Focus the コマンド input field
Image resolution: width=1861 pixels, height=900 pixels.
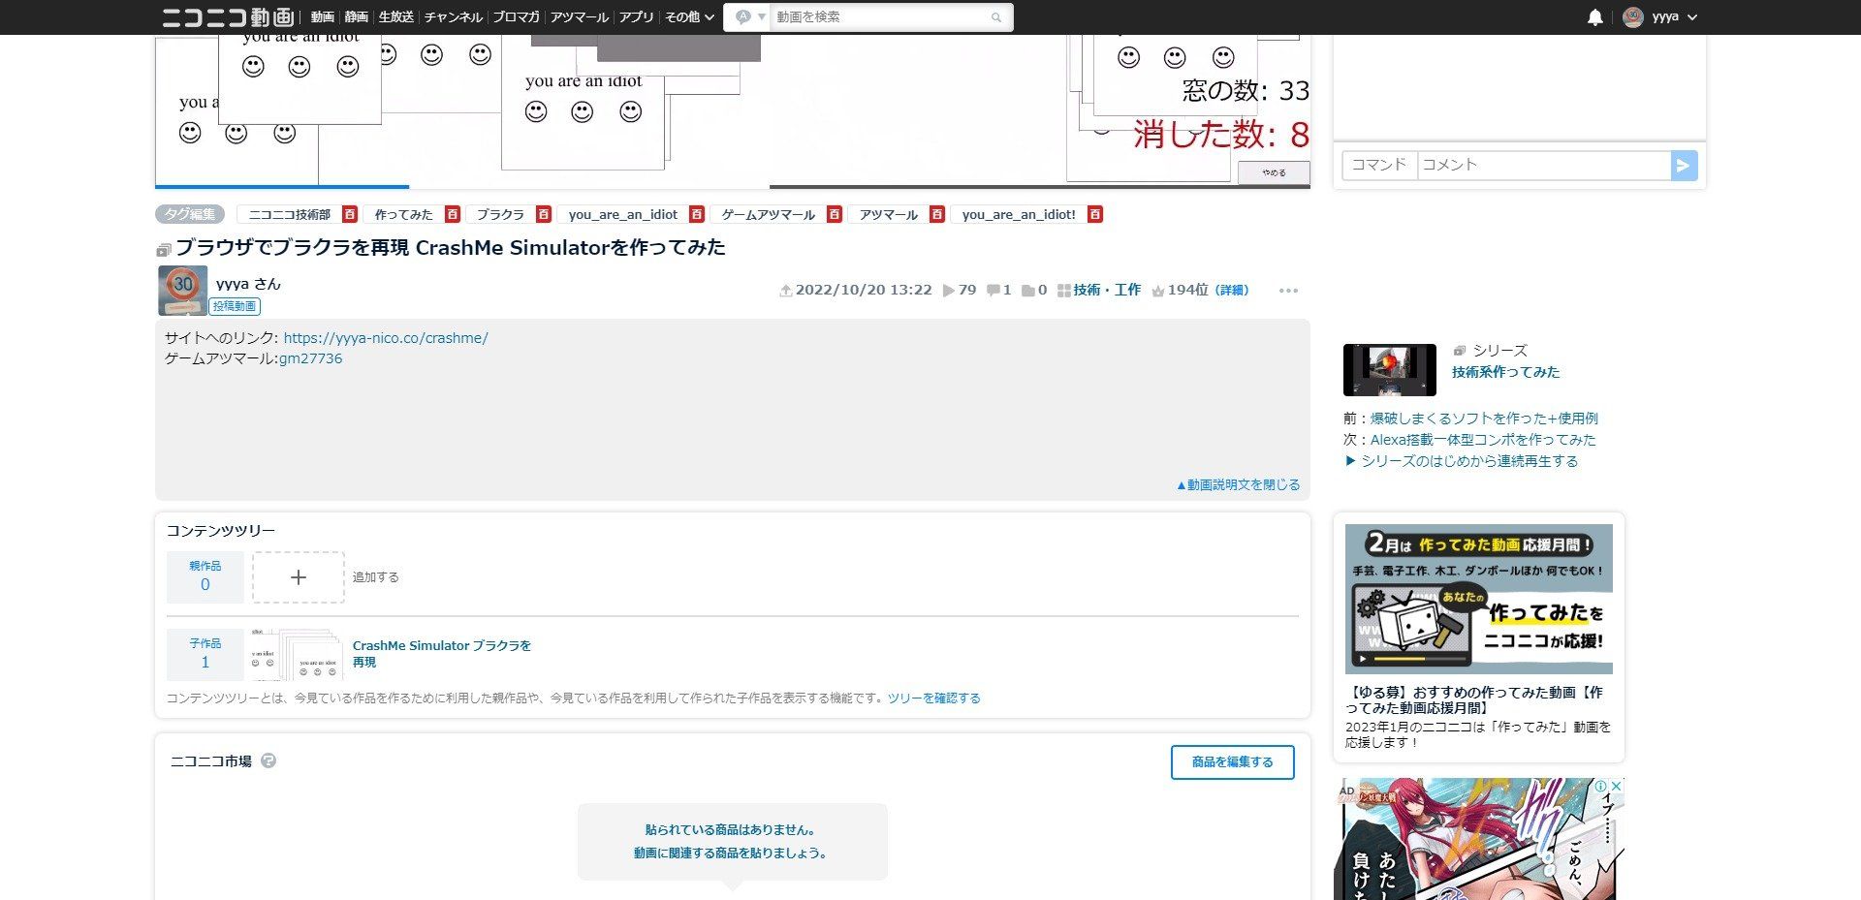click(1379, 165)
